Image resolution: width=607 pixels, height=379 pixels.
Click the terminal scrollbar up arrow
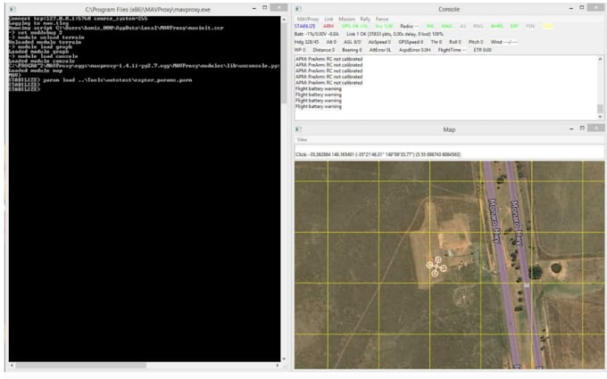(x=284, y=20)
